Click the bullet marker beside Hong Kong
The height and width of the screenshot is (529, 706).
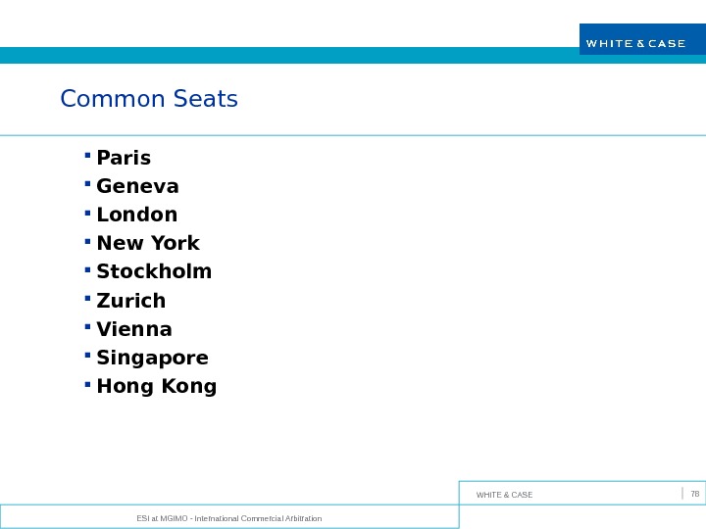pos(87,382)
